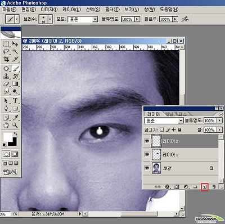Select the Clone Stamp tool
Viewport: 225px width, 224px height.
(x=6, y=77)
